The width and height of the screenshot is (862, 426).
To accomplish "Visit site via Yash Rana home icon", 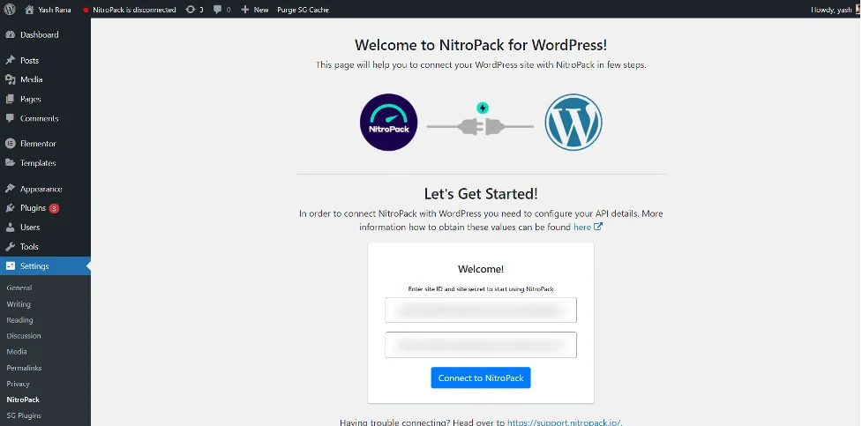I will [x=29, y=10].
